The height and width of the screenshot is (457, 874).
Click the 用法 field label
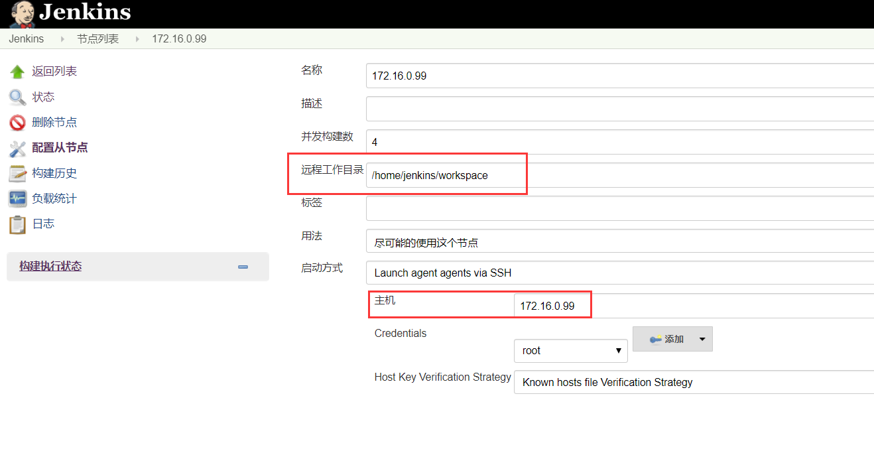click(x=312, y=236)
